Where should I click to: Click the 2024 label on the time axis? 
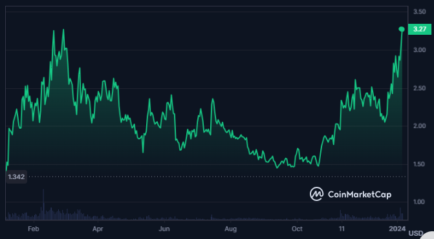pyautogui.click(x=398, y=229)
